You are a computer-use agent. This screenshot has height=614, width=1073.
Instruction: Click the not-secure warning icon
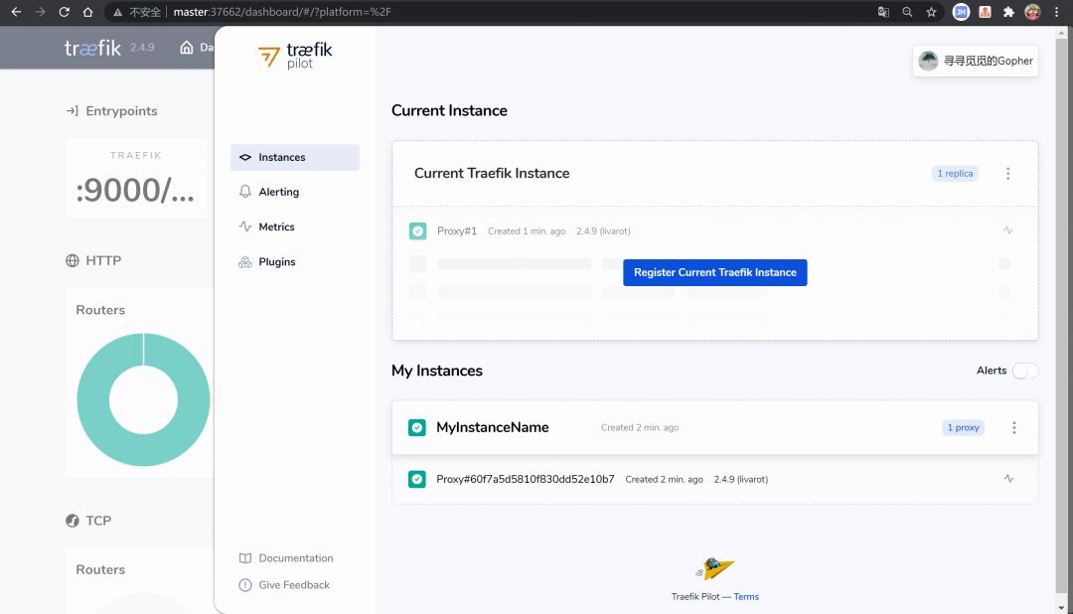pyautogui.click(x=117, y=12)
